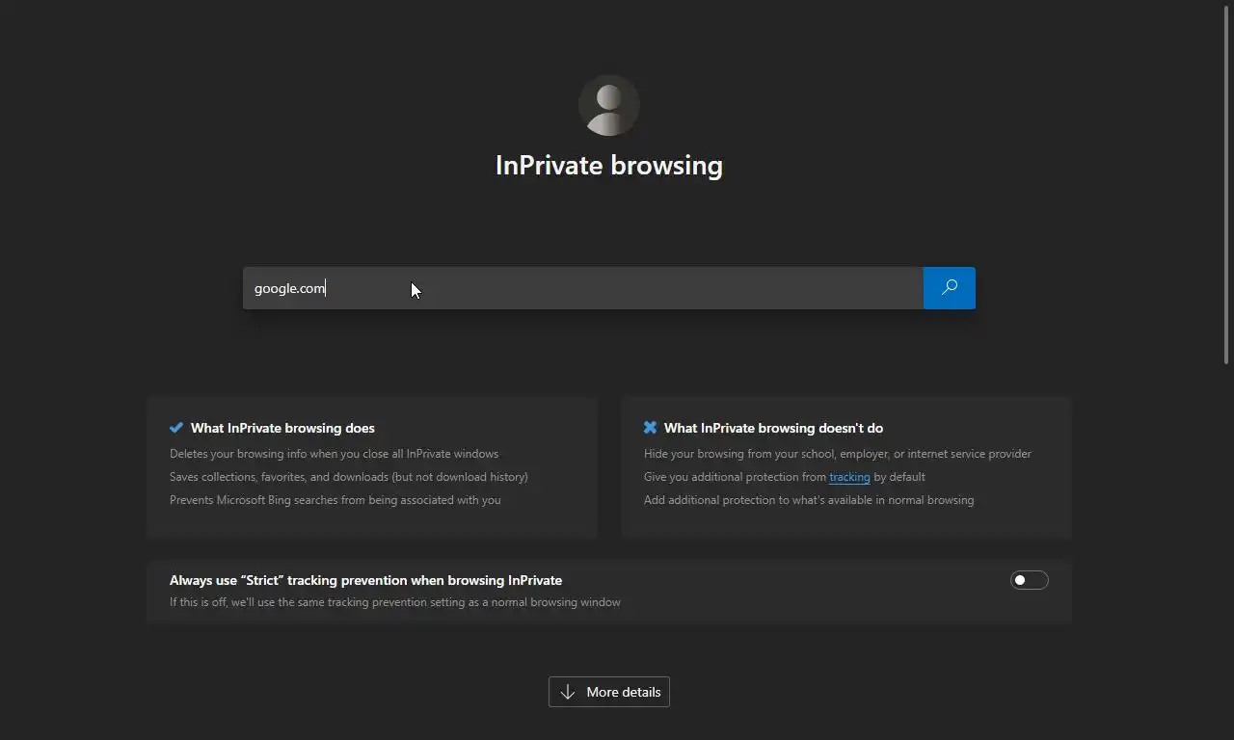Click 'Deletes your browsing info' line
The height and width of the screenshot is (740, 1234).
(x=334, y=454)
